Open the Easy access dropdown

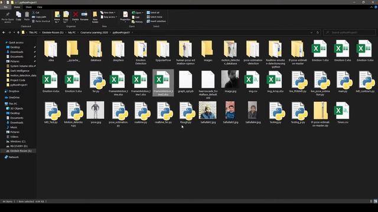point(109,17)
